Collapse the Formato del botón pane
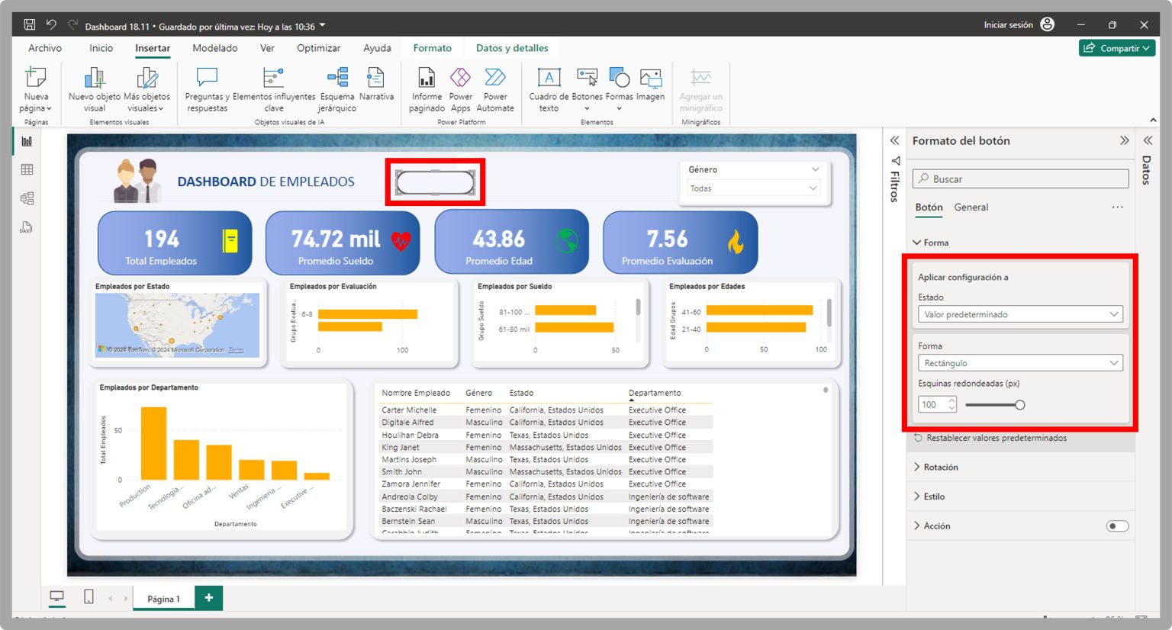Image resolution: width=1172 pixels, height=630 pixels. click(1124, 140)
